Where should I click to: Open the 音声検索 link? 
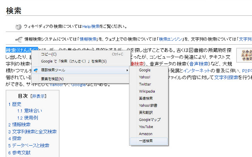click(199, 64)
